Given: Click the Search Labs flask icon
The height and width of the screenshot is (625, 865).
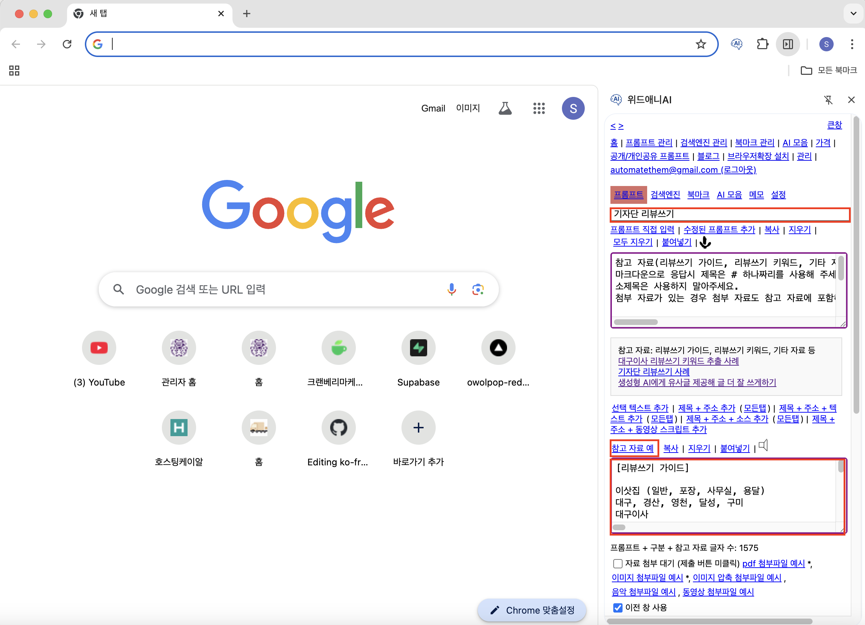Looking at the screenshot, I should click(x=505, y=108).
